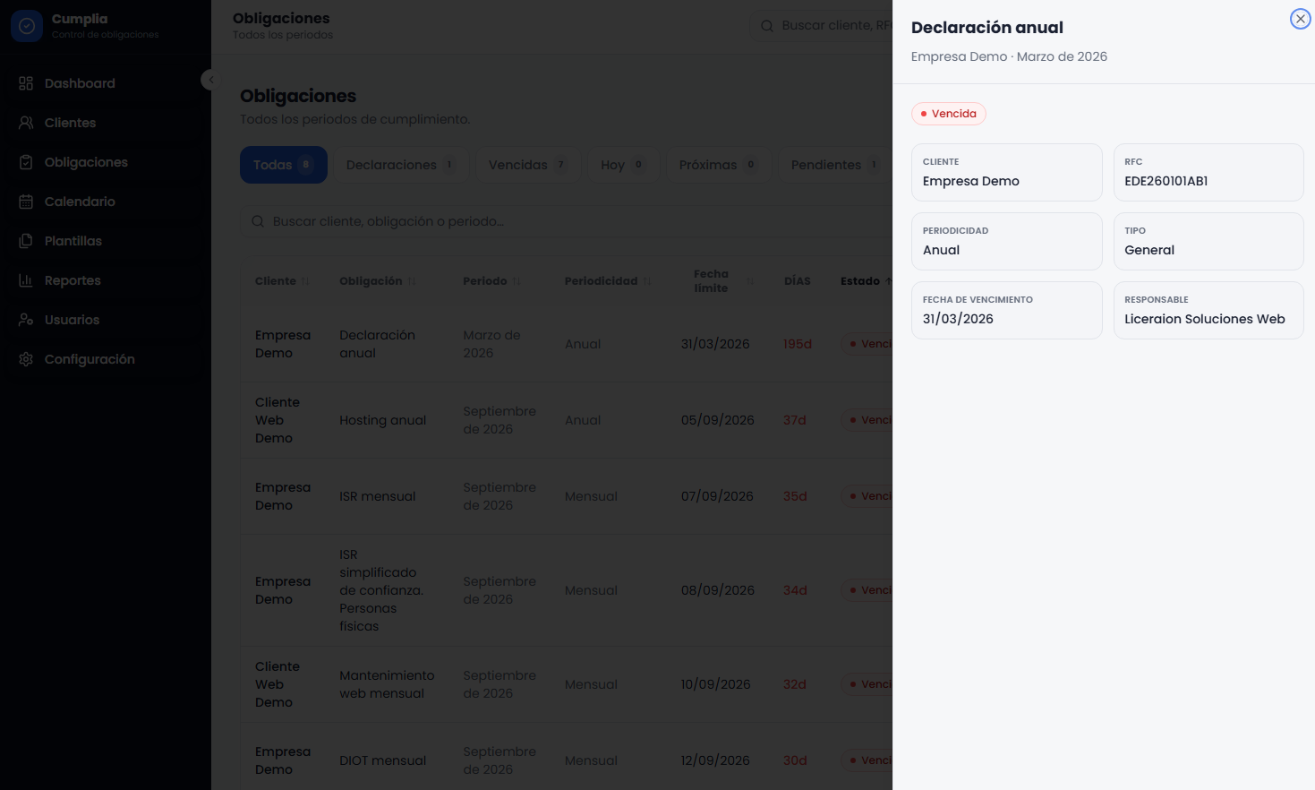
Task: Click the red Vencida status badge in panel
Action: pyautogui.click(x=949, y=114)
